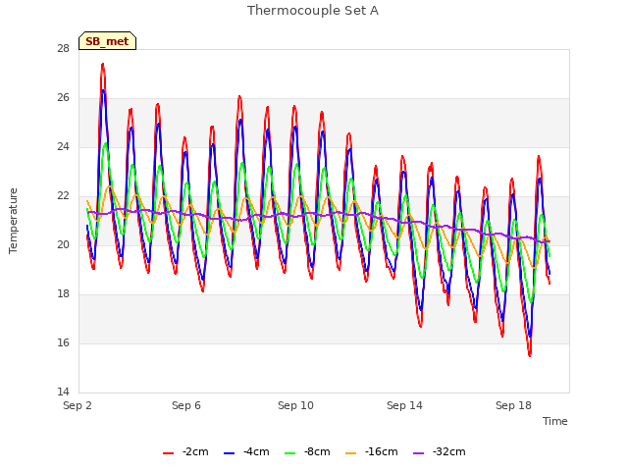Click the Temperature y-axis label
This screenshot has width=628, height=471.
tap(13, 221)
